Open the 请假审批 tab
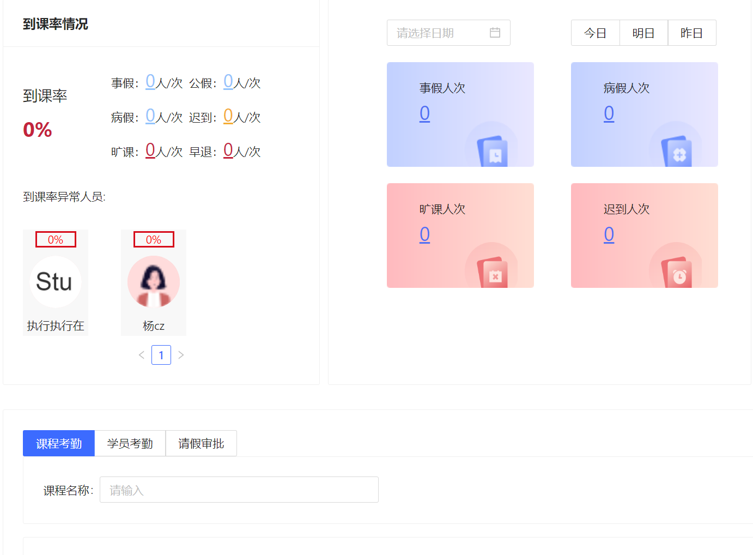Image resolution: width=753 pixels, height=555 pixels. pos(201,443)
